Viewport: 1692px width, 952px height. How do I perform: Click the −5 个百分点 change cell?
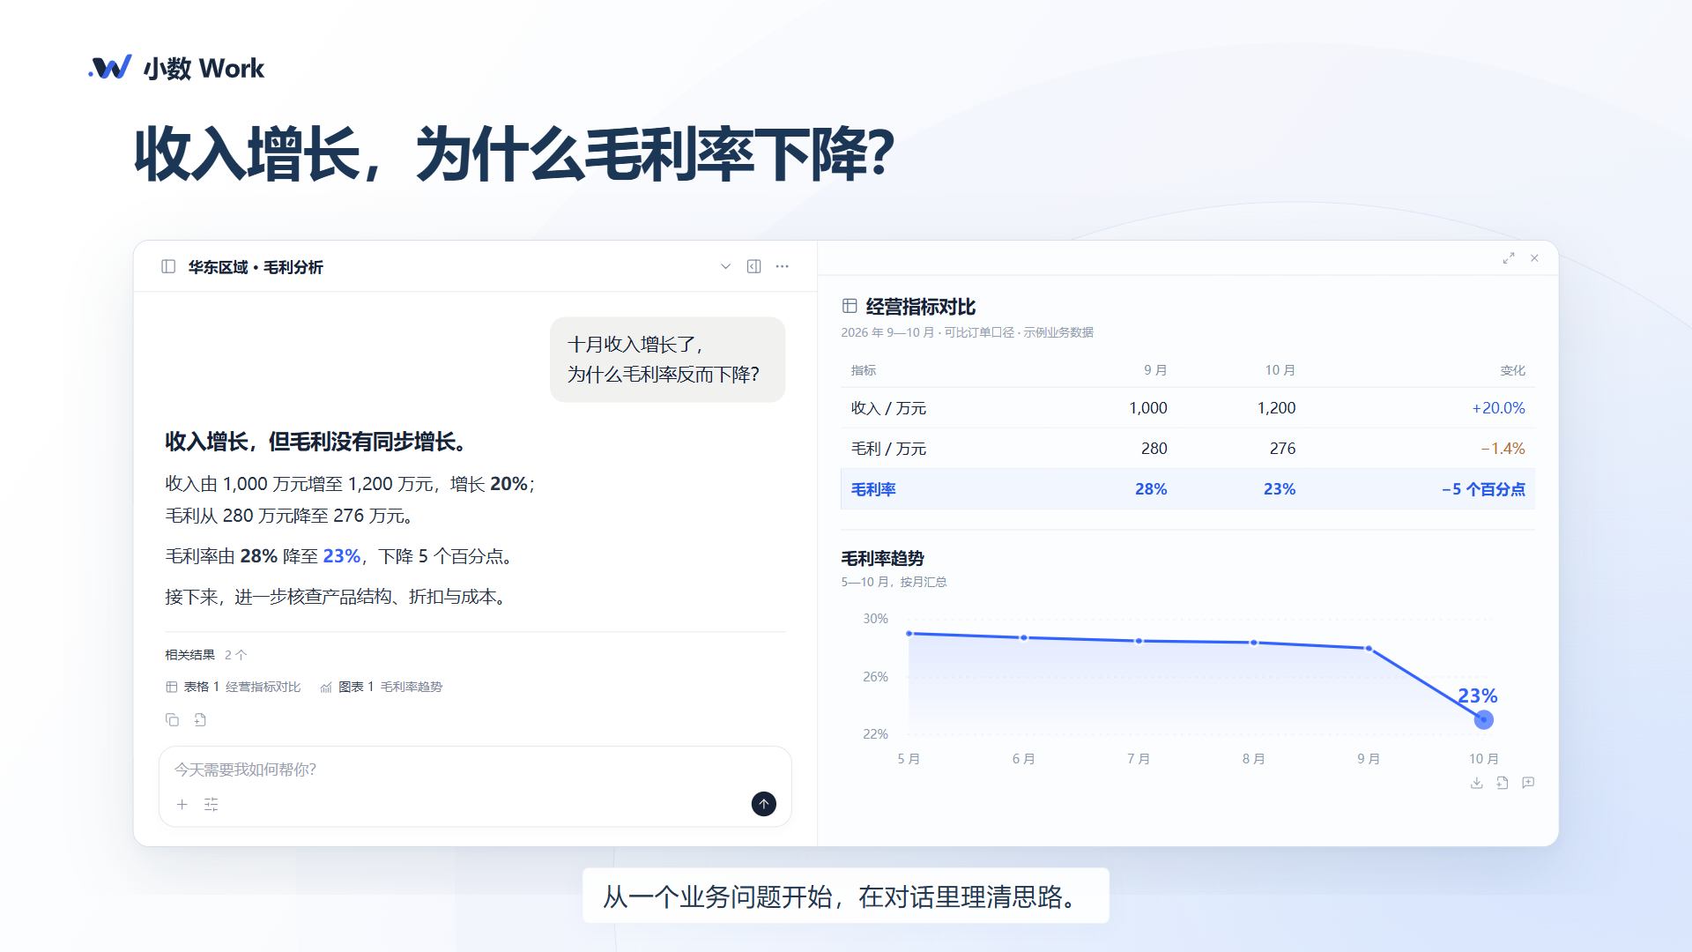(x=1483, y=489)
